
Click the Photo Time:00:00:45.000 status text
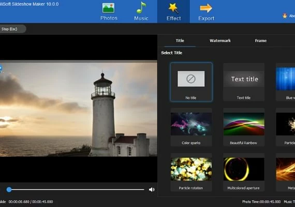pyautogui.click(x=261, y=202)
